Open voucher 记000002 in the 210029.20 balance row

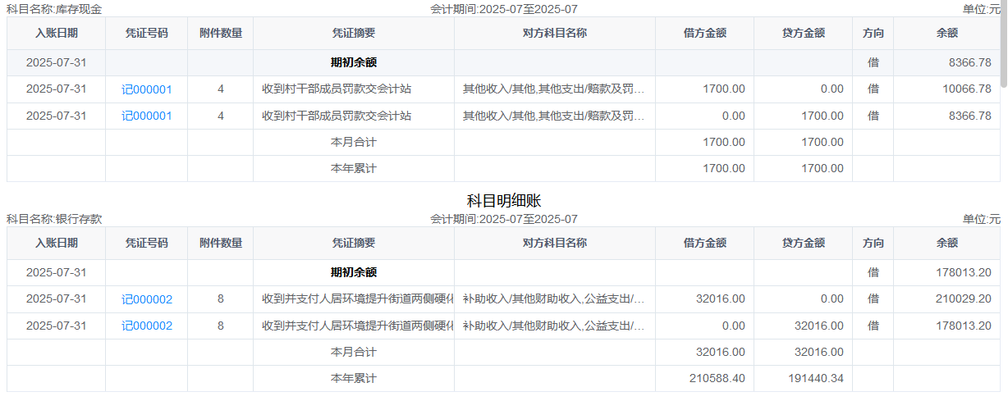(146, 299)
